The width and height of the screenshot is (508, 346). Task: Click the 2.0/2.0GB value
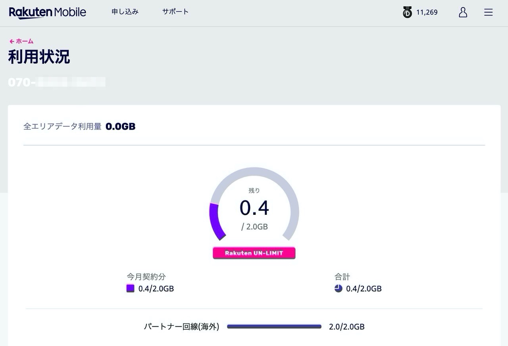click(347, 327)
